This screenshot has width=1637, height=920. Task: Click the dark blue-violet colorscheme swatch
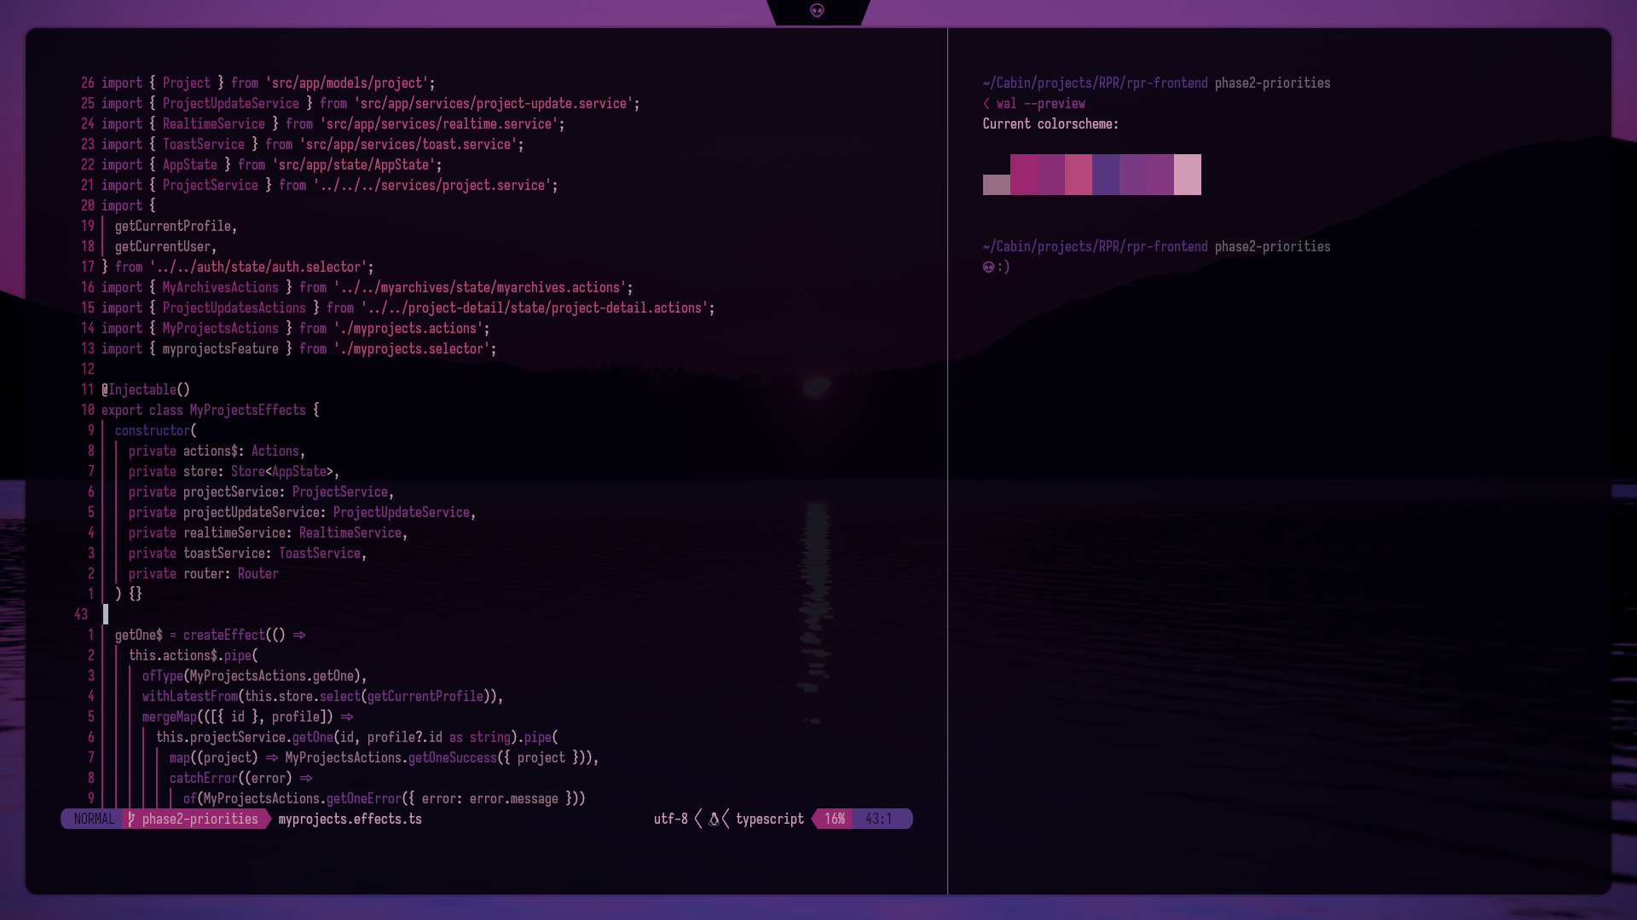point(1106,175)
